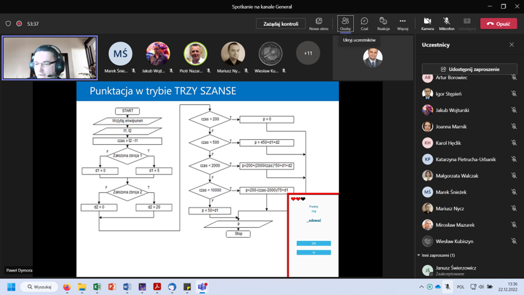Click the shield security icon
Image resolution: width=524 pixels, height=295 pixels.
tap(8, 24)
